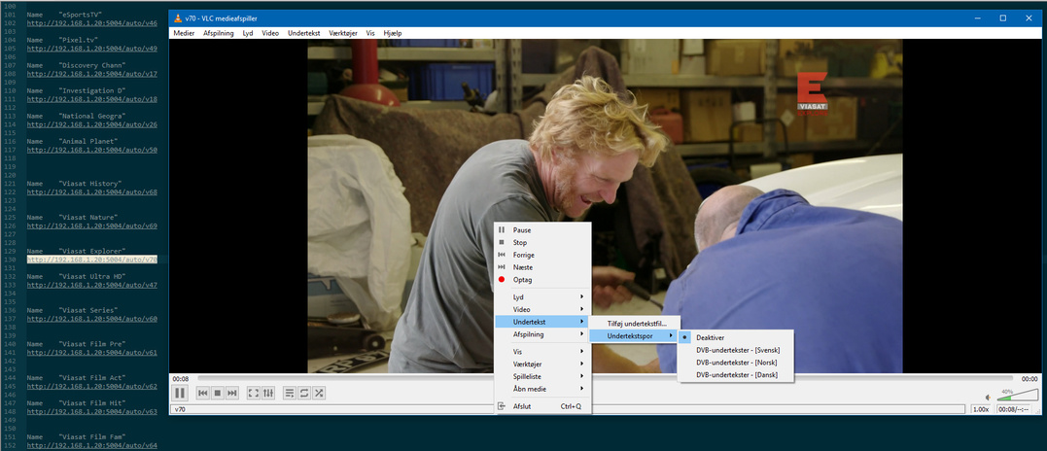Select DVB-undertekster [Norsk] subtitle track

coord(736,363)
